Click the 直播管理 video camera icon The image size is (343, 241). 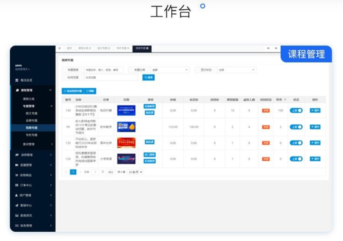point(17,165)
